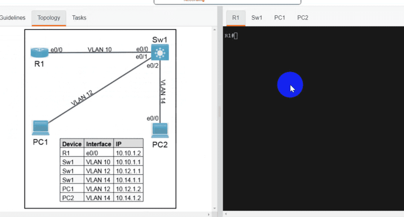This screenshot has height=217, width=404.
Task: Open the PC2 console tab
Action: pos(303,18)
